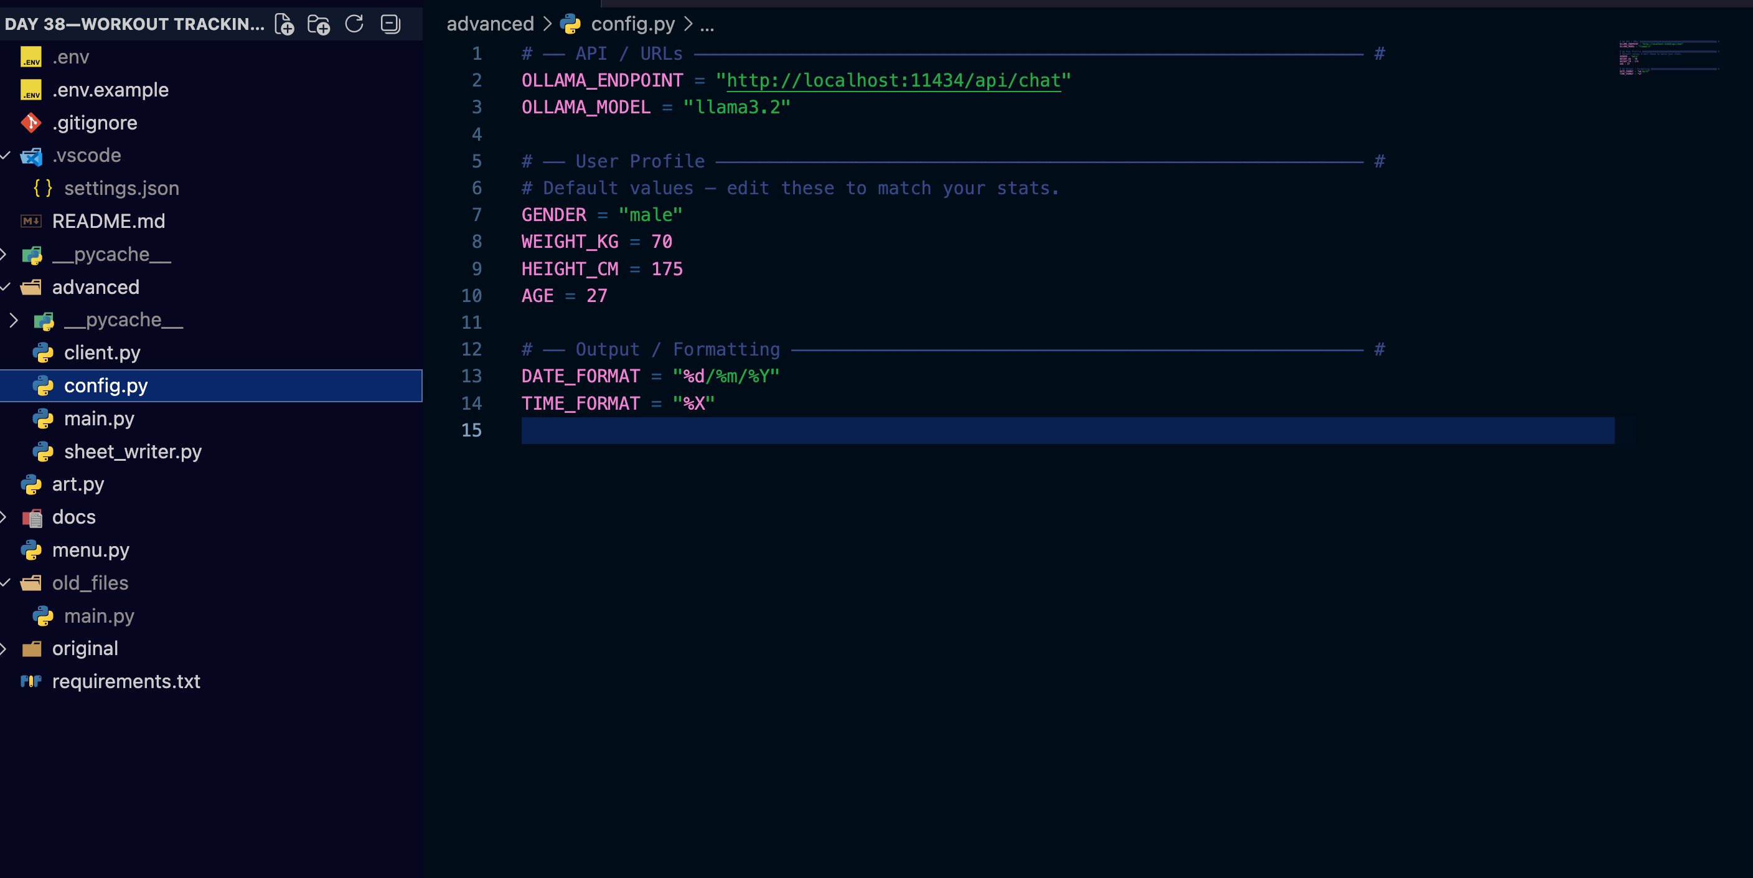Select config.py in the explorer tree
This screenshot has width=1753, height=878.
point(211,386)
